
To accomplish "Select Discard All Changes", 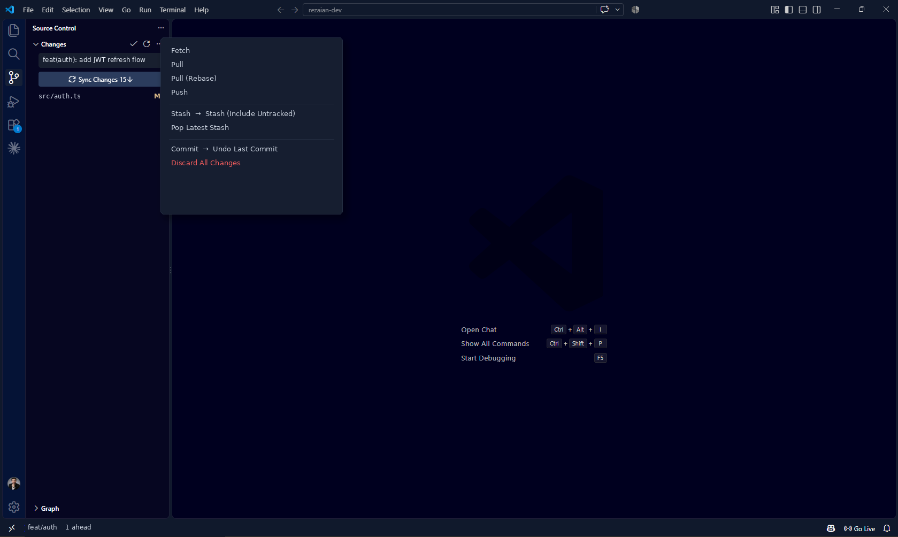I will pyautogui.click(x=206, y=163).
